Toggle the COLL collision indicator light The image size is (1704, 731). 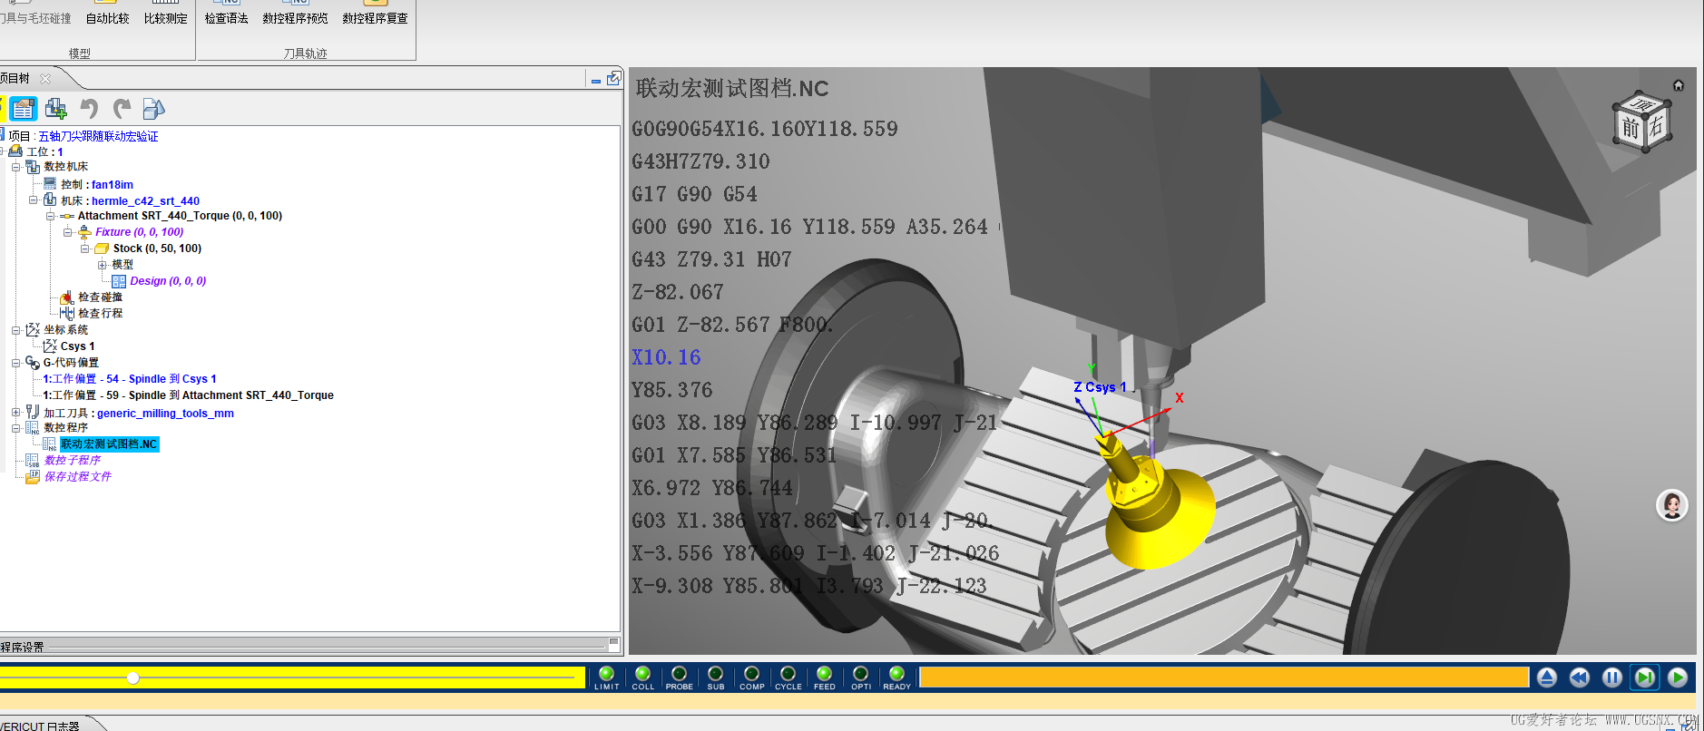(642, 674)
